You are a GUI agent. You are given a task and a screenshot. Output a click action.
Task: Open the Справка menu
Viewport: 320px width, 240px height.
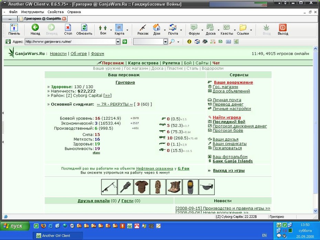point(74,12)
